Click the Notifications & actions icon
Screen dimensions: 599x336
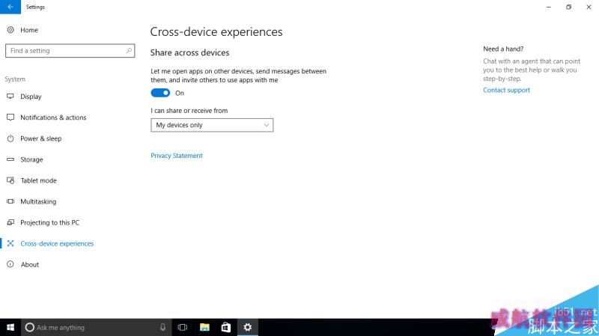click(x=10, y=117)
